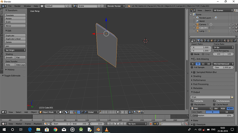Toggle visibility eye for Cube.001
The width and height of the screenshot is (238, 133).
[230, 28]
